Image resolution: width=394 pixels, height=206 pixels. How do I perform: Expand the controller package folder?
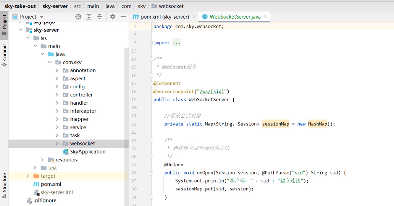point(57,95)
